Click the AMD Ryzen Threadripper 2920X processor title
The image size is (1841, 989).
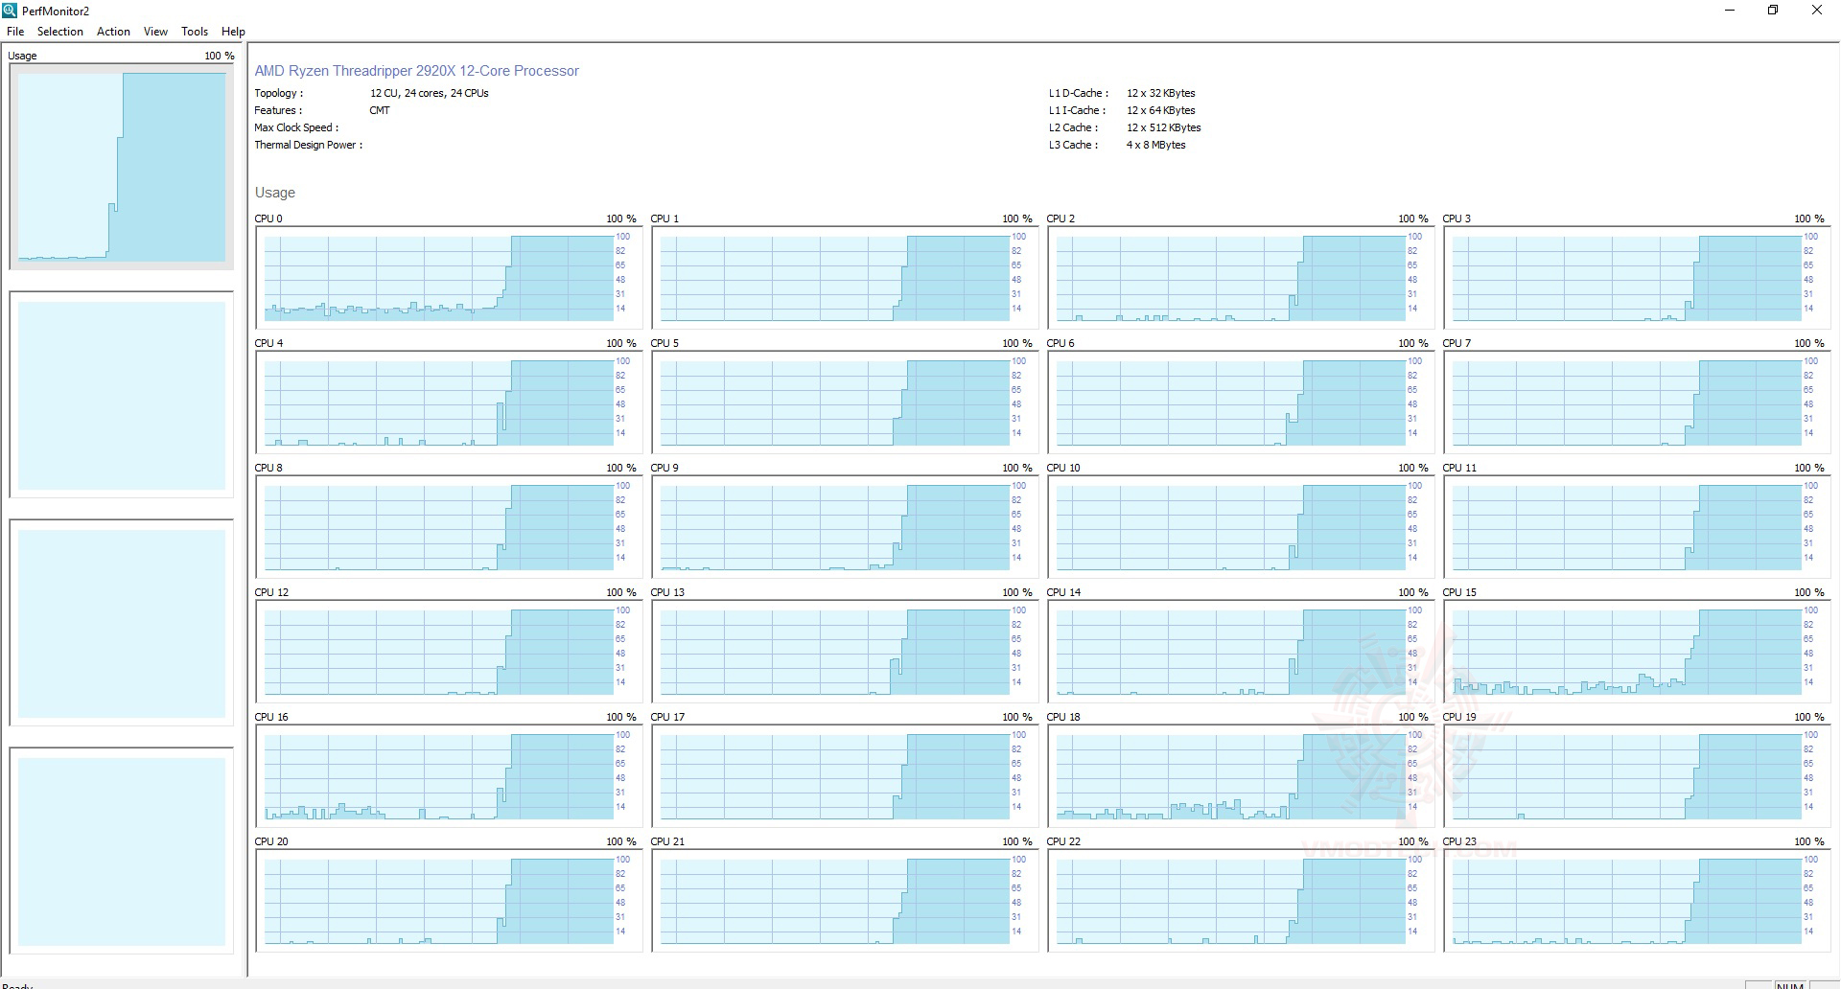click(416, 71)
